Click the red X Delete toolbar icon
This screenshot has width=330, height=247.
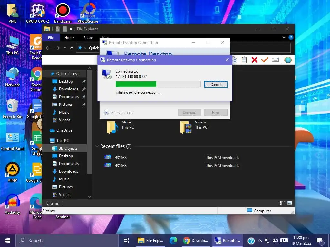coord(255,60)
